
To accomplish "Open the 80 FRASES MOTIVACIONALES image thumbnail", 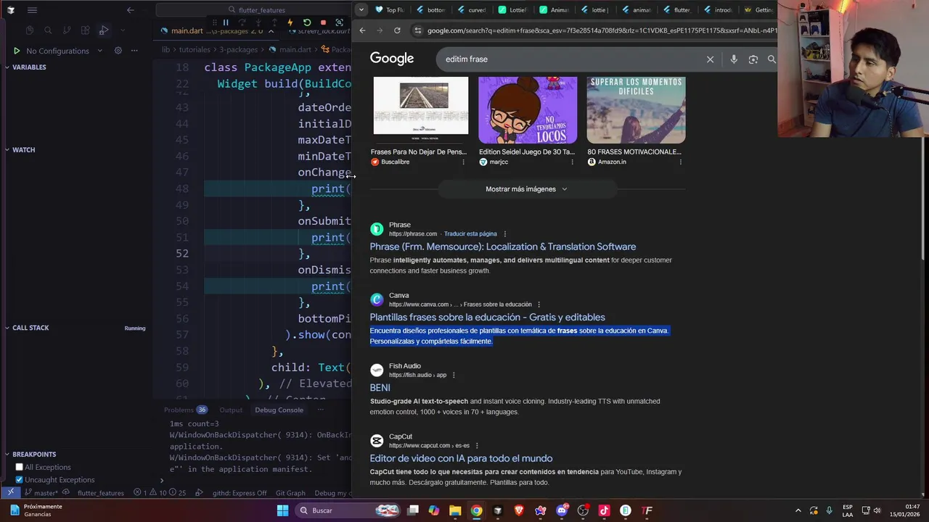I will click(x=636, y=109).
